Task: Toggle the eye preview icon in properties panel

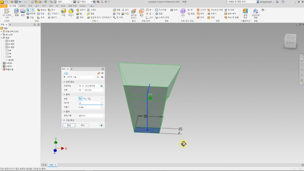Action: point(102,73)
